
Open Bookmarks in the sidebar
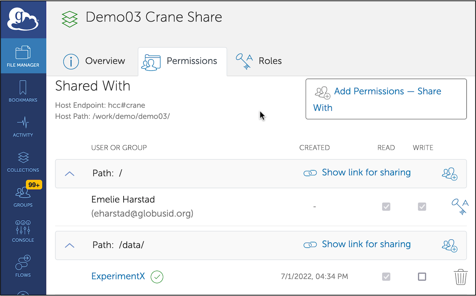(23, 91)
